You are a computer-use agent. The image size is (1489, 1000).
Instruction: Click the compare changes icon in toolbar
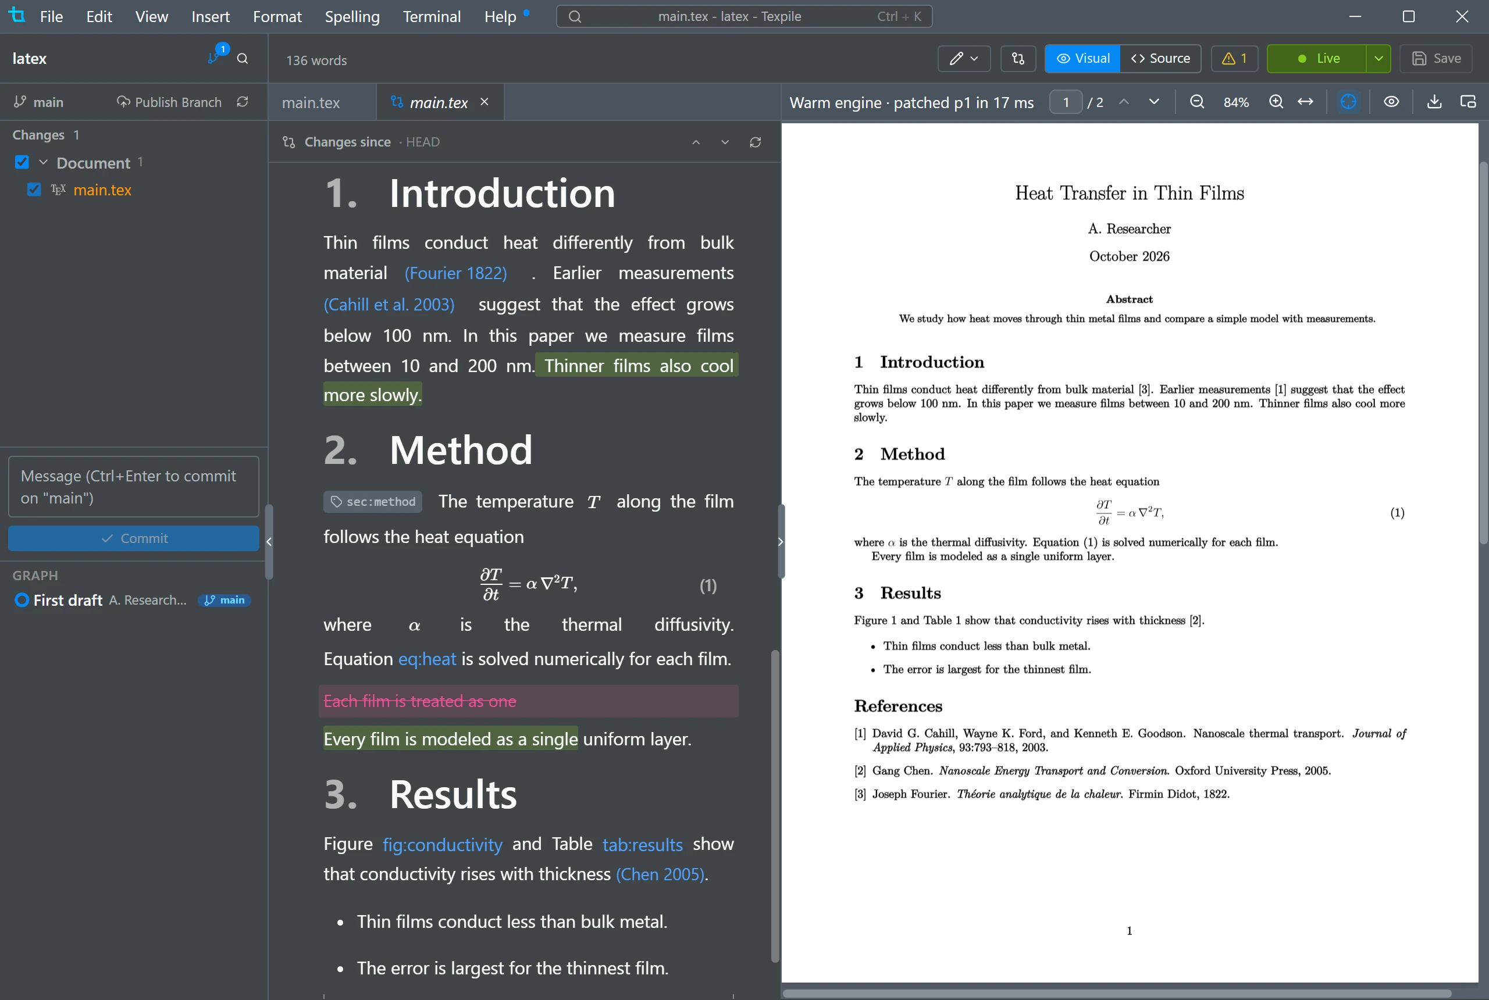coord(1018,59)
